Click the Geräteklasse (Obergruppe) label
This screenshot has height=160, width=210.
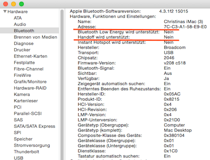click(107, 141)
